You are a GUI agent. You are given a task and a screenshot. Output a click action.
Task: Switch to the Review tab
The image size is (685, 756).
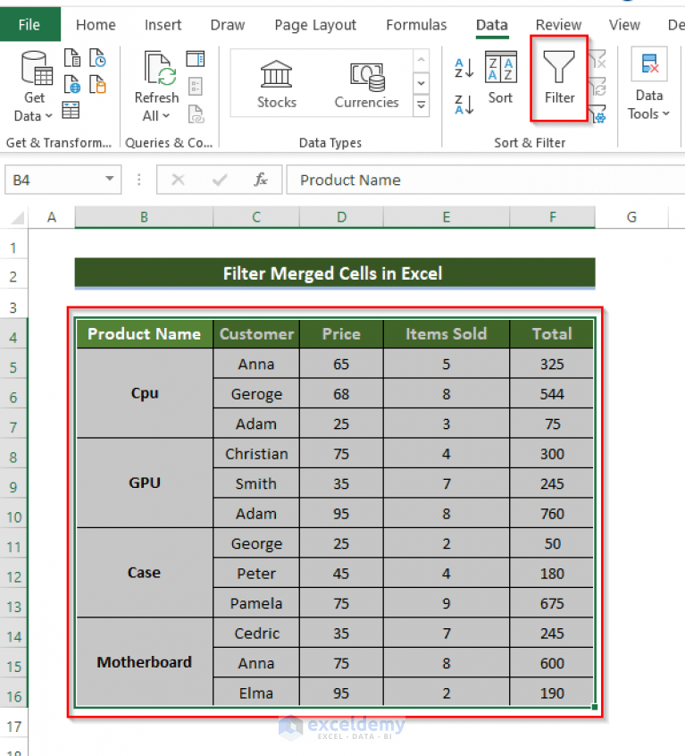(559, 25)
